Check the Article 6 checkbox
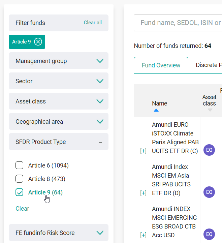 (x=20, y=165)
